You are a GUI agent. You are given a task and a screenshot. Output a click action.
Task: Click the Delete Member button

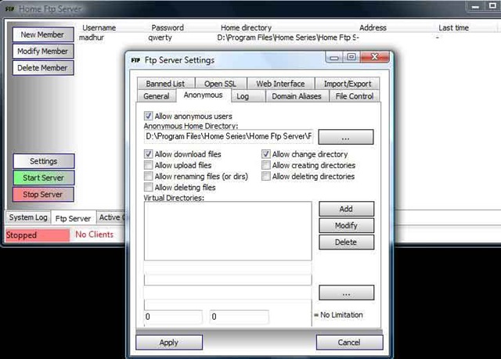pos(43,67)
